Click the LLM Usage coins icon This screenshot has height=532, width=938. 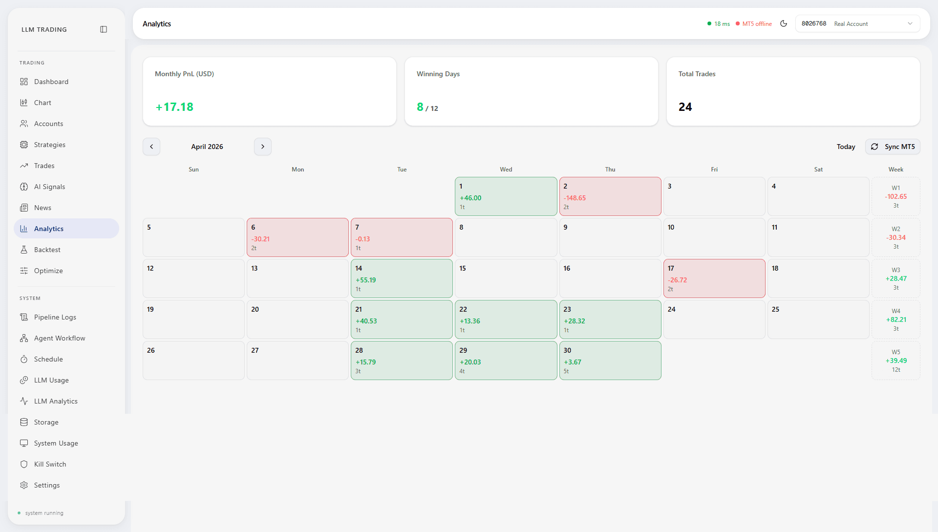pyautogui.click(x=24, y=380)
